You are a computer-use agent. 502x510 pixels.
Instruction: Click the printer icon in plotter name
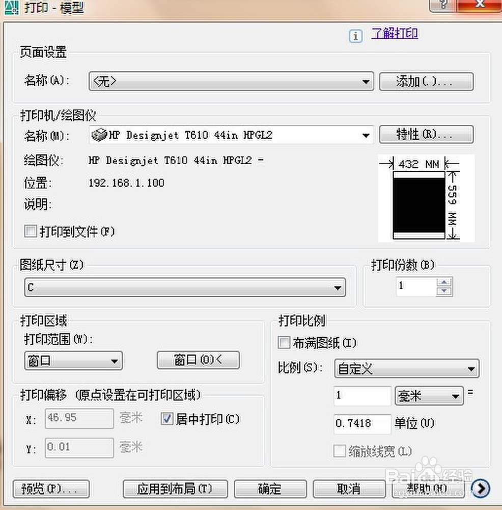pyautogui.click(x=99, y=134)
